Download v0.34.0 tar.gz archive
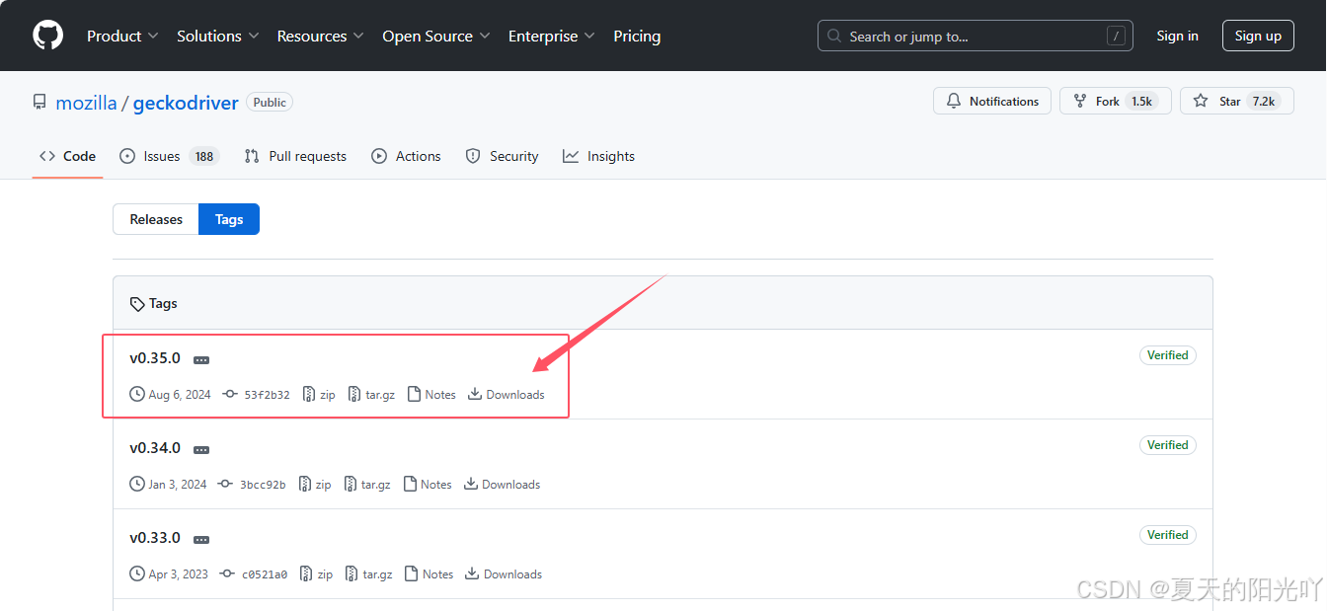 coord(367,485)
